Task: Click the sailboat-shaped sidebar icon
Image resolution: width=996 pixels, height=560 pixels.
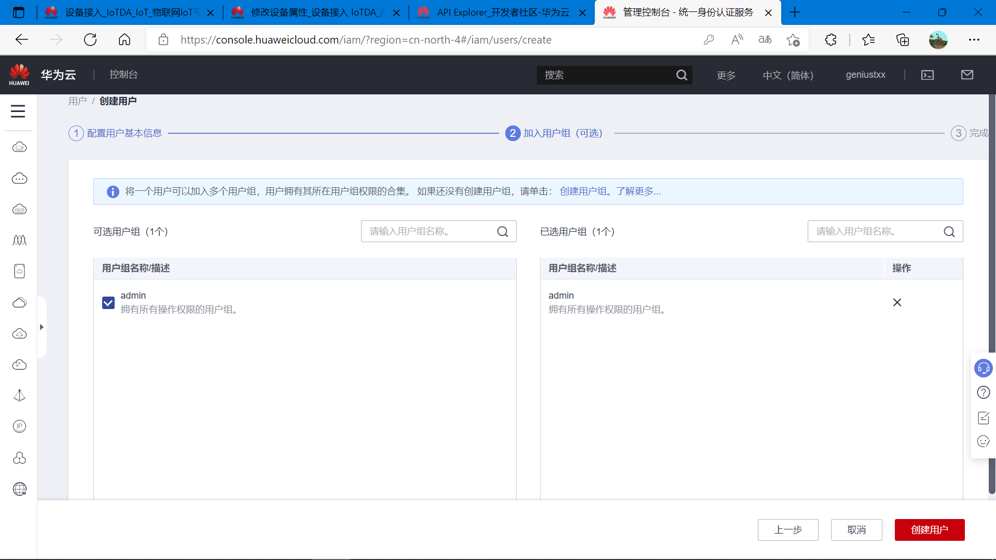Action: tap(20, 396)
